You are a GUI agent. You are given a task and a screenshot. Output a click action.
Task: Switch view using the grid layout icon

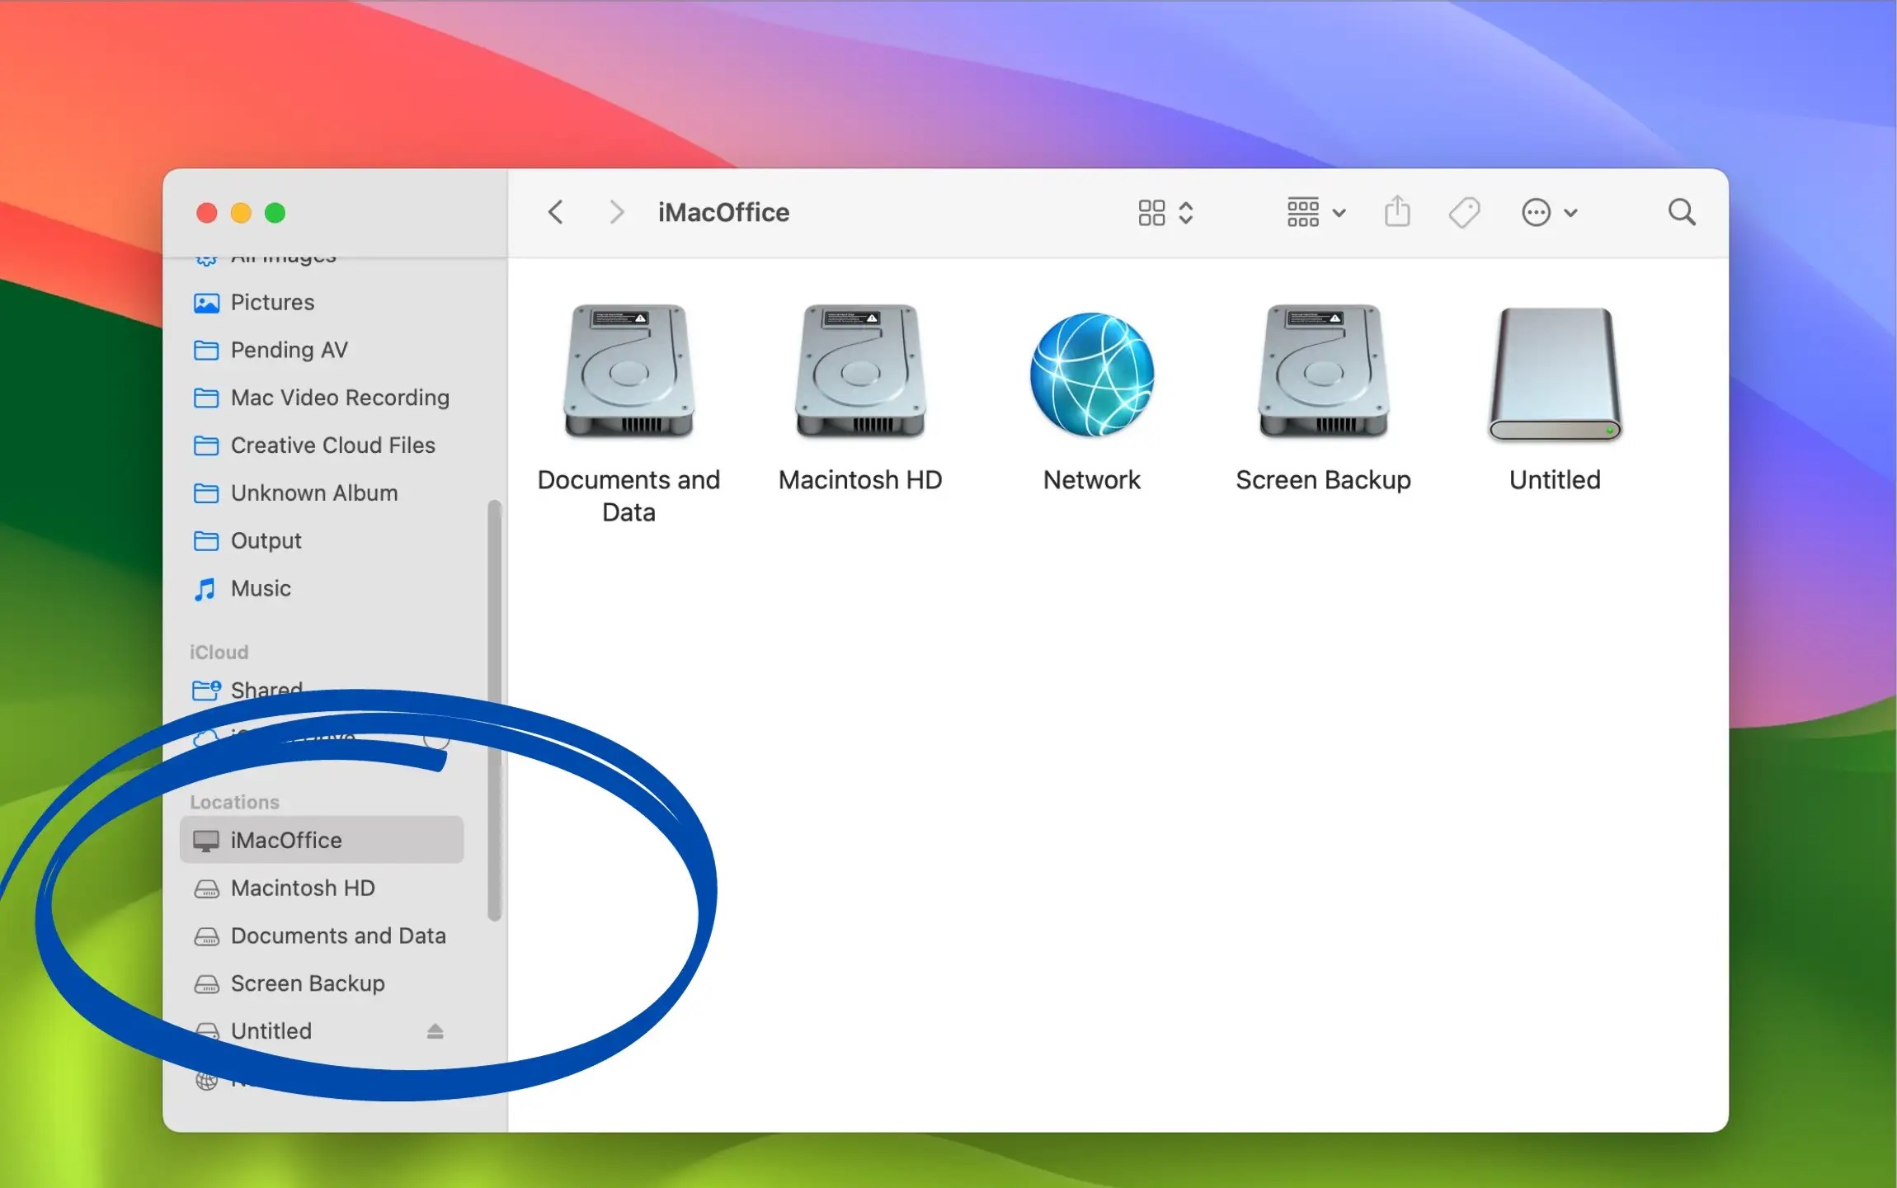click(1152, 212)
